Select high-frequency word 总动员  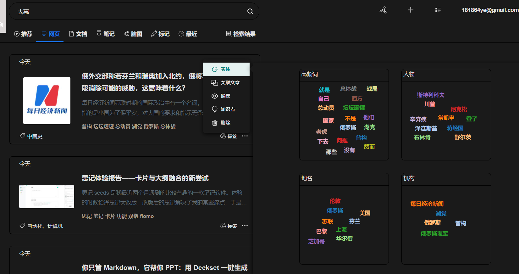[326, 108]
